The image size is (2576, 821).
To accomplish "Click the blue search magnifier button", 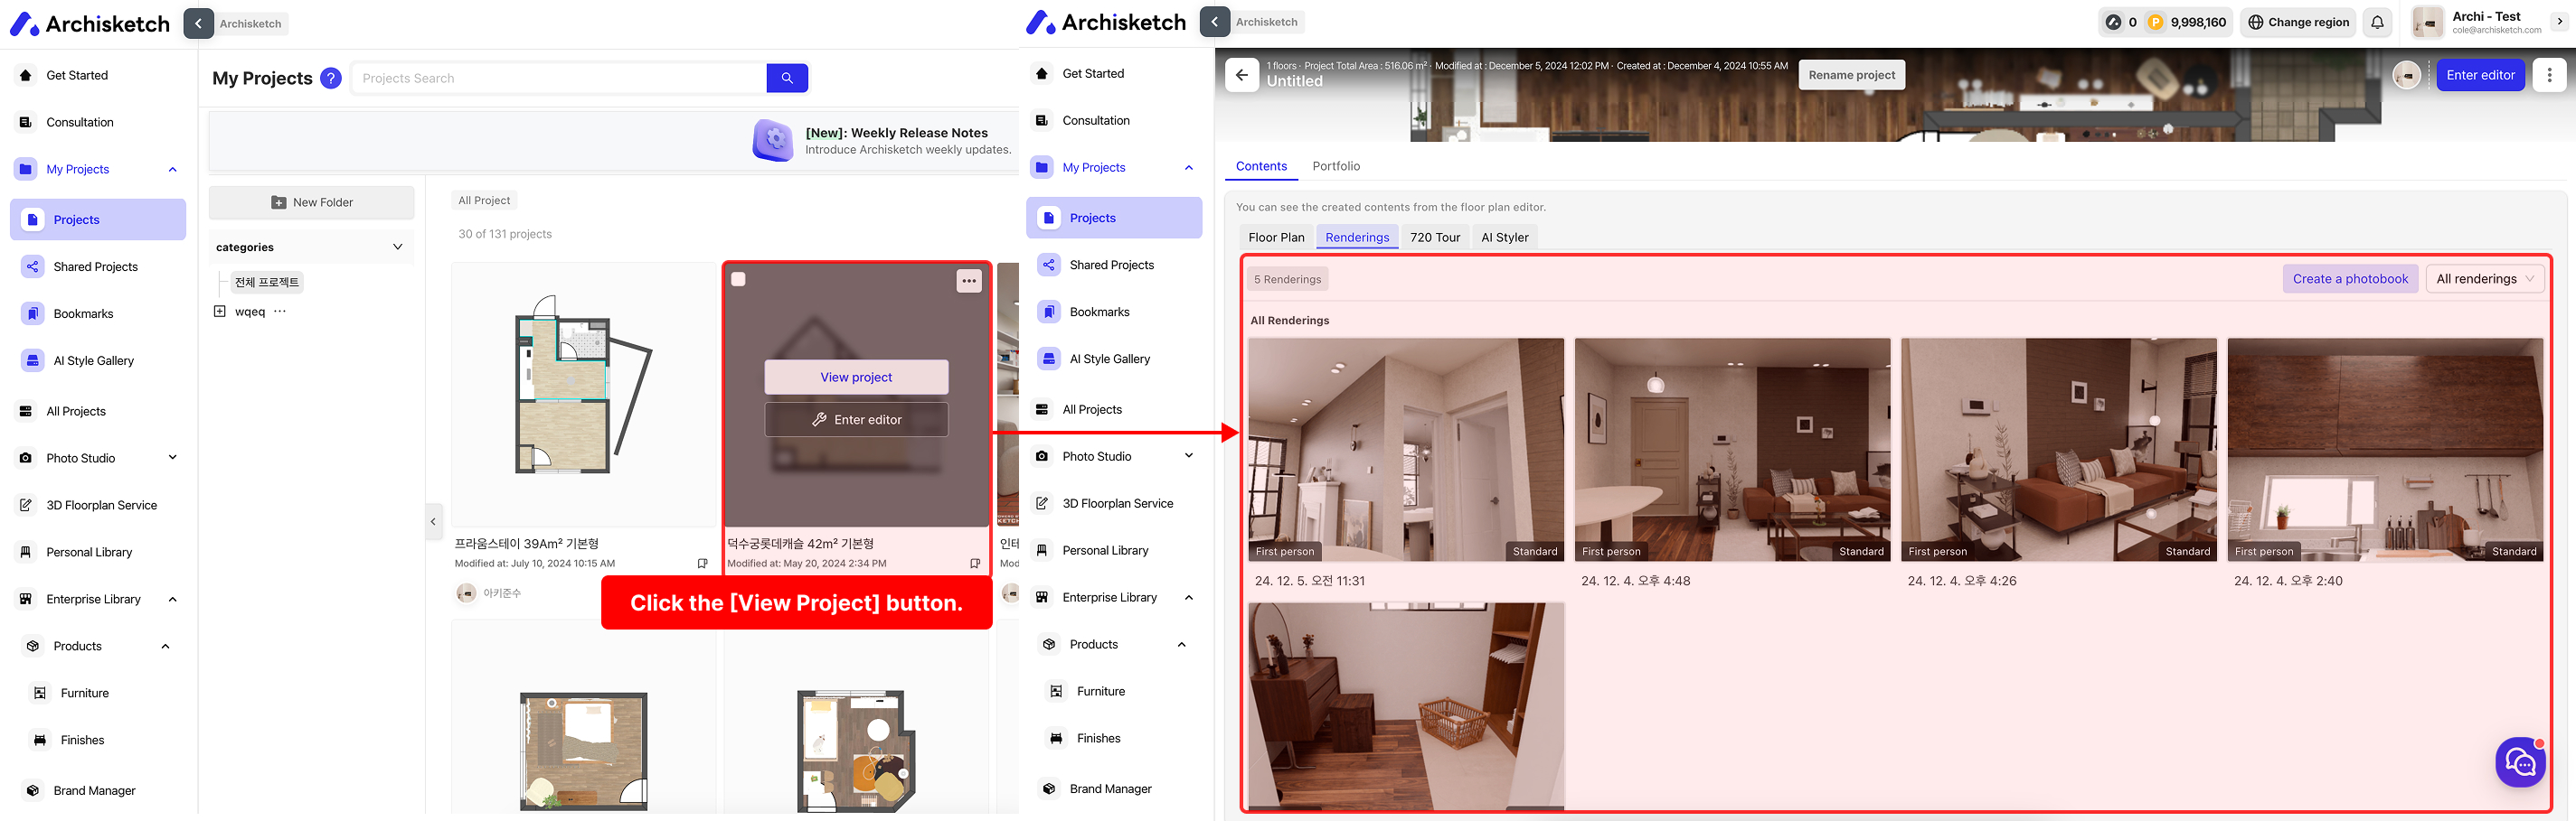I will coord(787,78).
